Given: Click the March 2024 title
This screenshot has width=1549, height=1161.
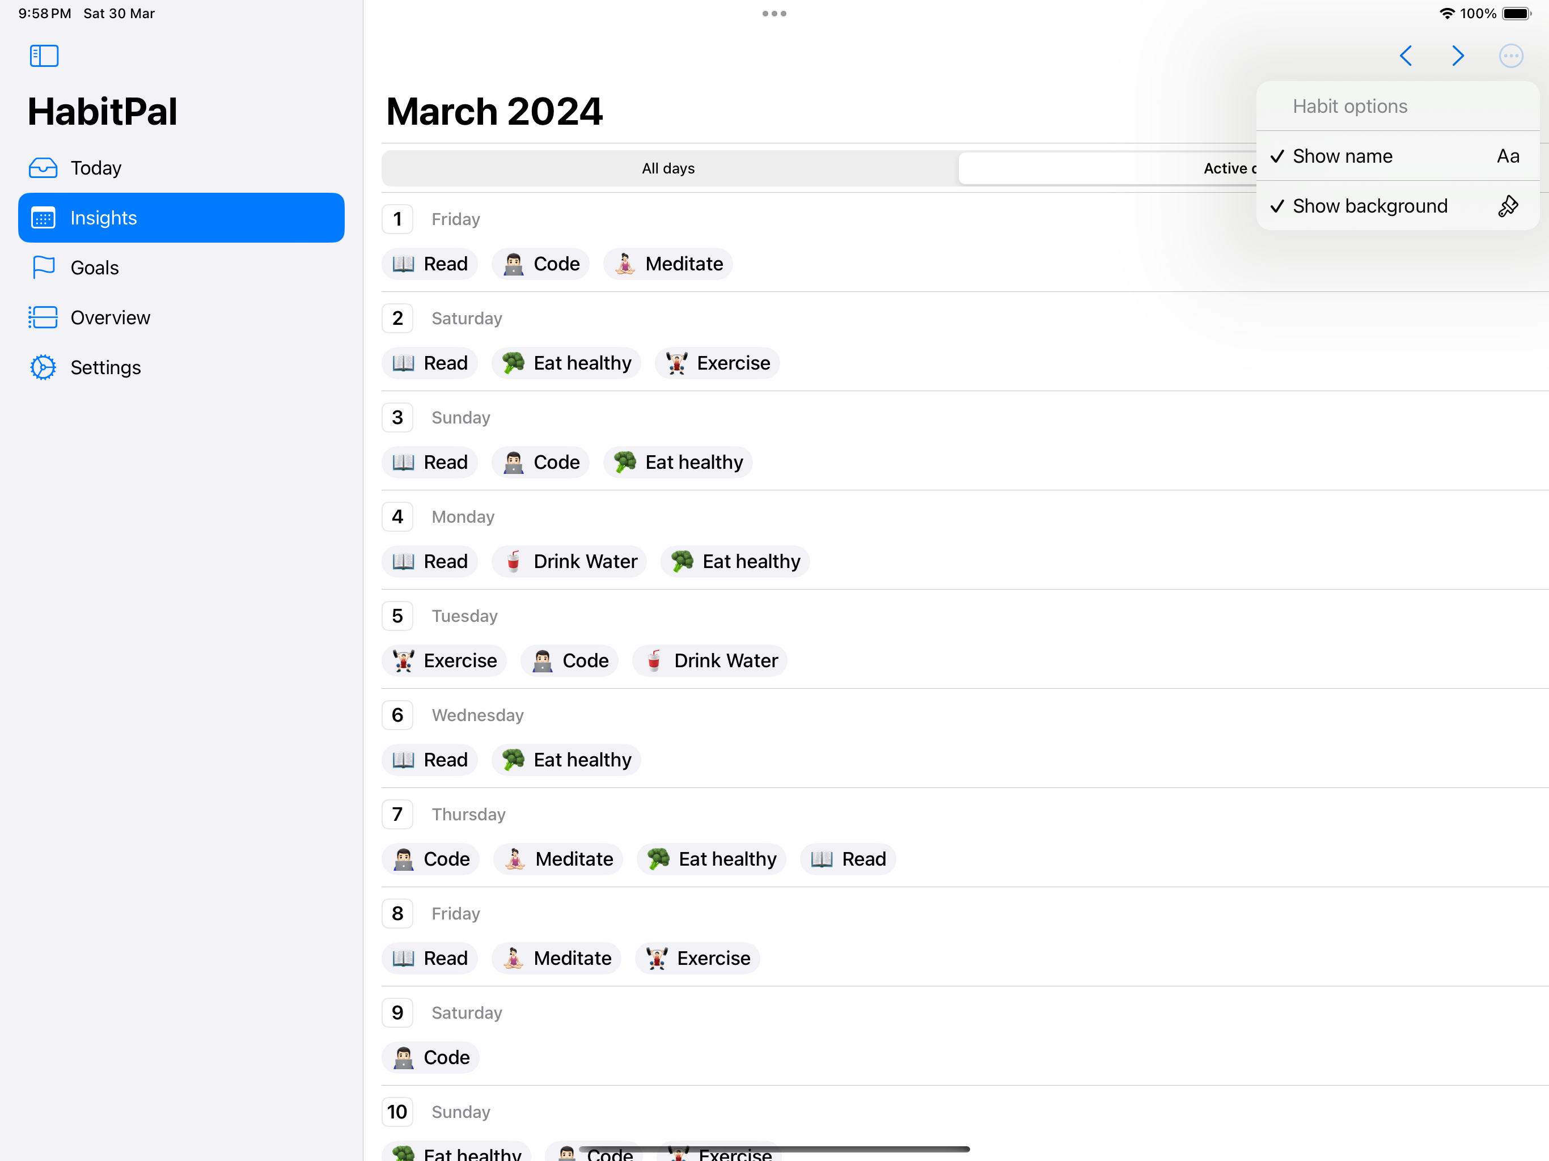Looking at the screenshot, I should pos(494,111).
